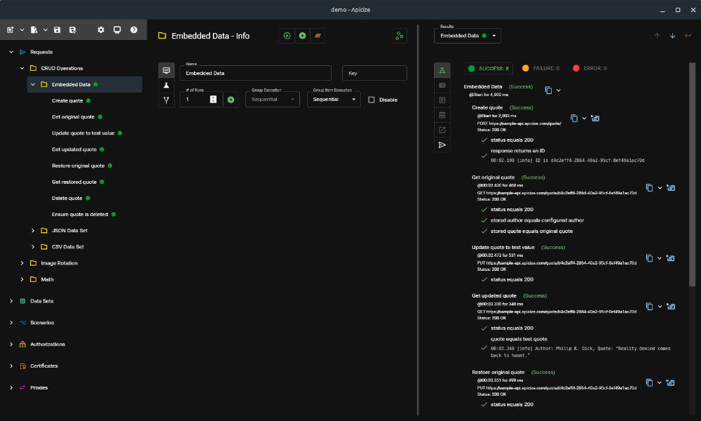This screenshot has height=421, width=701.
Task: Open the Settings gear in the toolbar
Action: [x=101, y=30]
